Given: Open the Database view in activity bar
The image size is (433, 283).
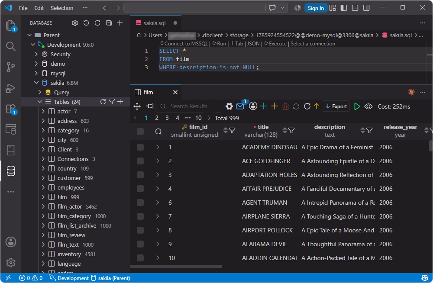Looking at the screenshot, I should click(x=10, y=171).
